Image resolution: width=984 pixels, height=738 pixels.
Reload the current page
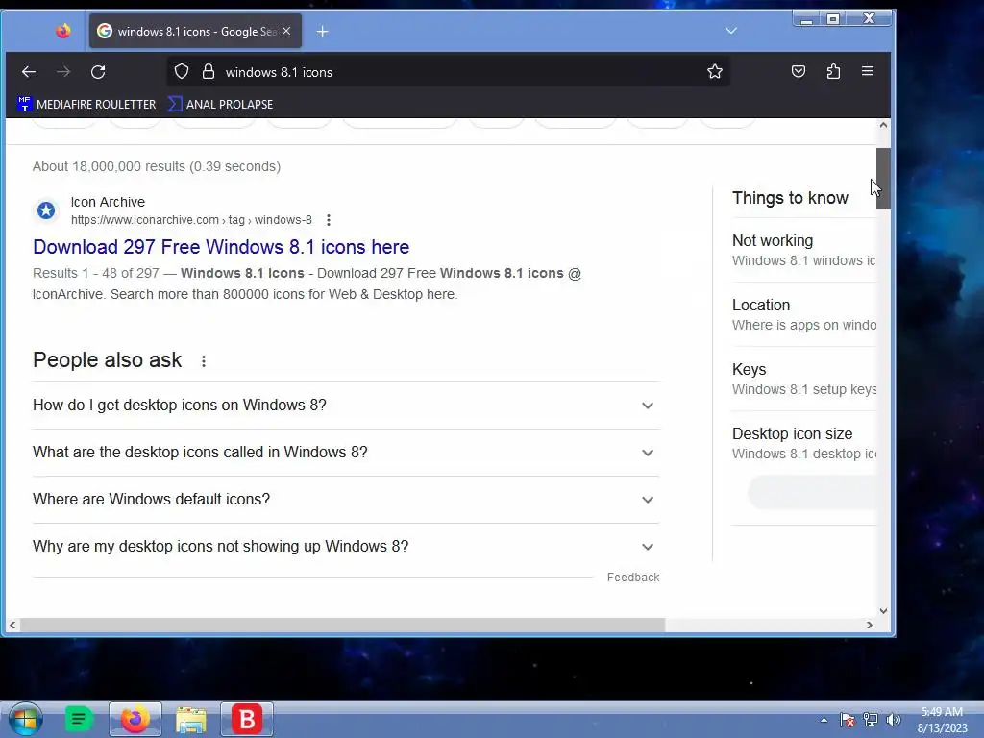pos(98,72)
